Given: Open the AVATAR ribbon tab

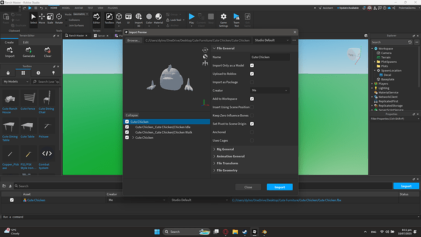Looking at the screenshot, I should pos(79,8).
